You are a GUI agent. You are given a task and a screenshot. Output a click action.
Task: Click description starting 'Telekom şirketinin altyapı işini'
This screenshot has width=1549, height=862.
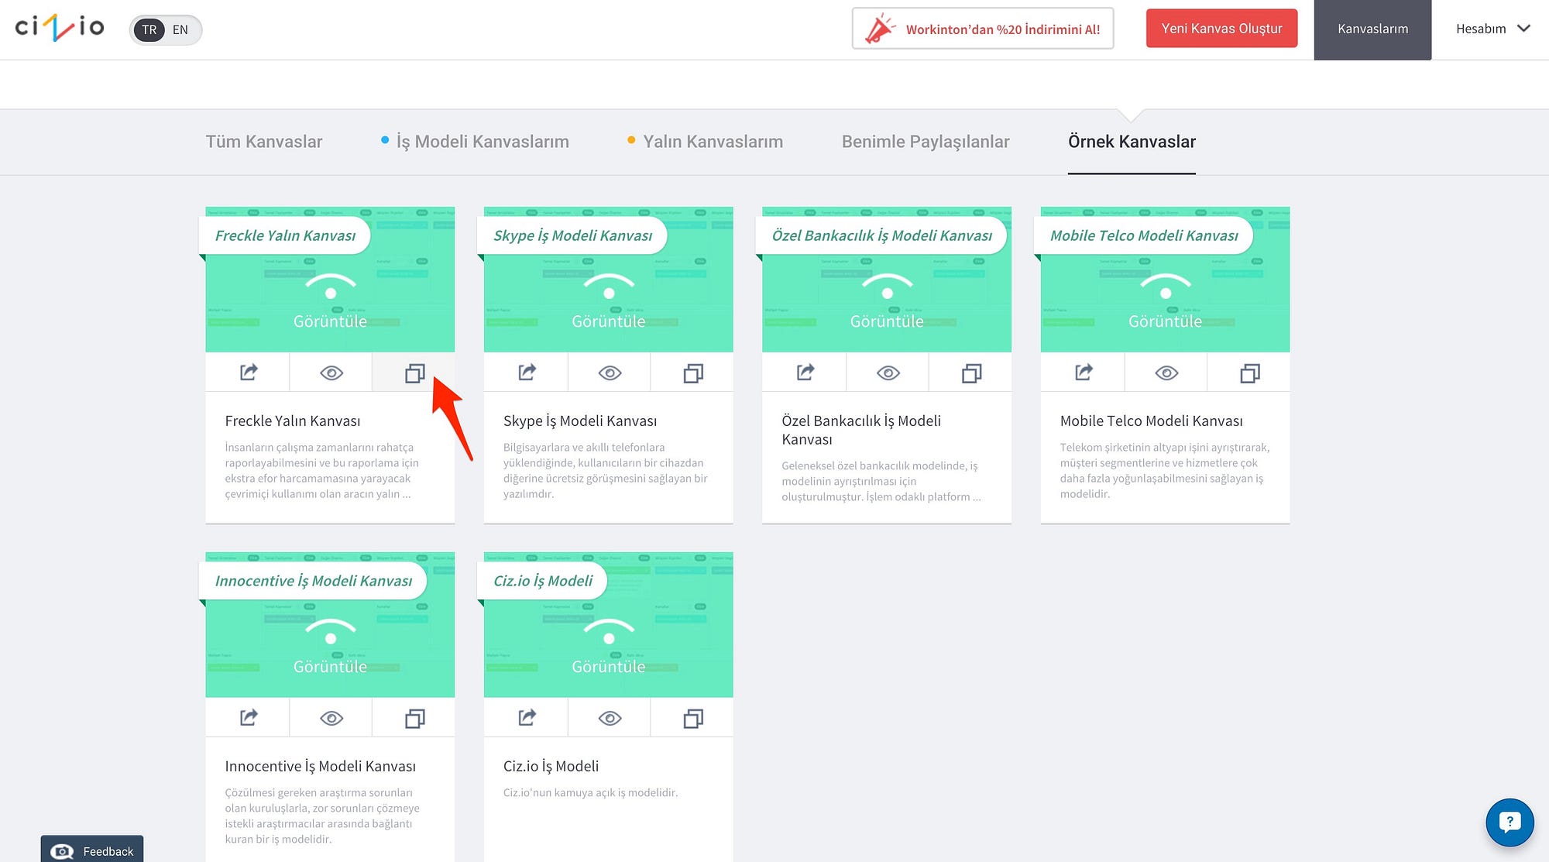pos(1165,470)
